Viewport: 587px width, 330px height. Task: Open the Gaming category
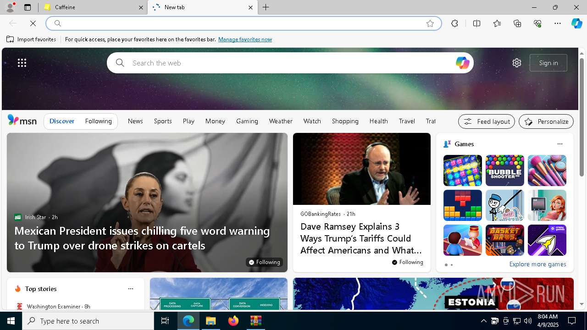pyautogui.click(x=247, y=121)
